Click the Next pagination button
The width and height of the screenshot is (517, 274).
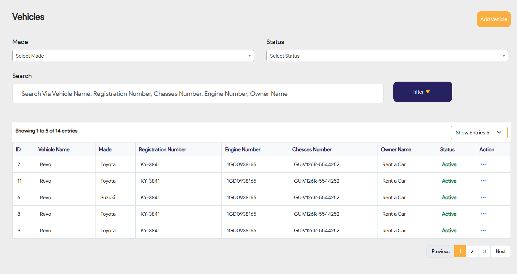[500, 251]
